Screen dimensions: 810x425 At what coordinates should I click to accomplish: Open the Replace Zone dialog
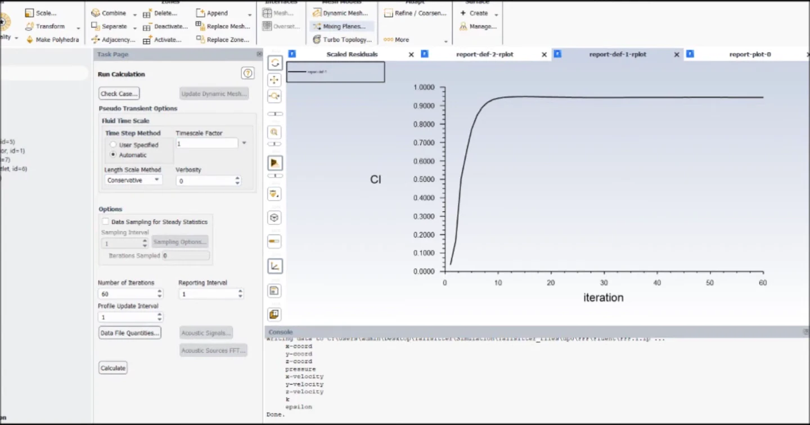pos(222,40)
